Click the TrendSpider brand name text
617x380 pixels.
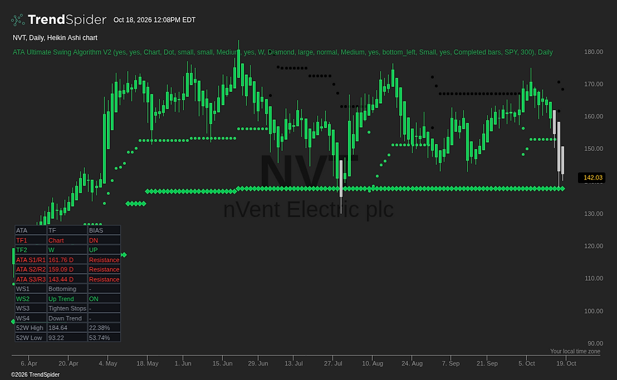click(x=67, y=20)
